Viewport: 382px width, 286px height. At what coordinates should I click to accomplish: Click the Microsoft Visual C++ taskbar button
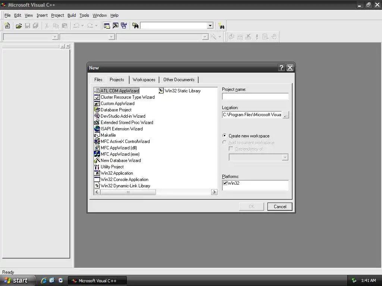coord(97,281)
